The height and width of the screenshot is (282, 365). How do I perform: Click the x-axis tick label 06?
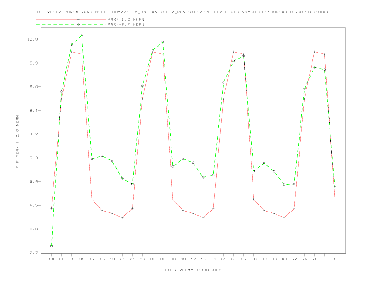(72, 259)
